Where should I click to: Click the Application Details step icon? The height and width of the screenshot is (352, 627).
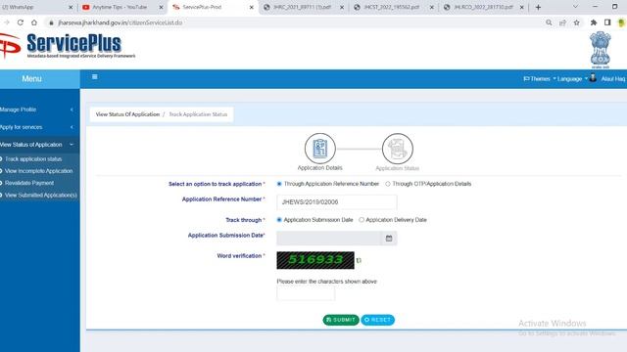tap(320, 149)
